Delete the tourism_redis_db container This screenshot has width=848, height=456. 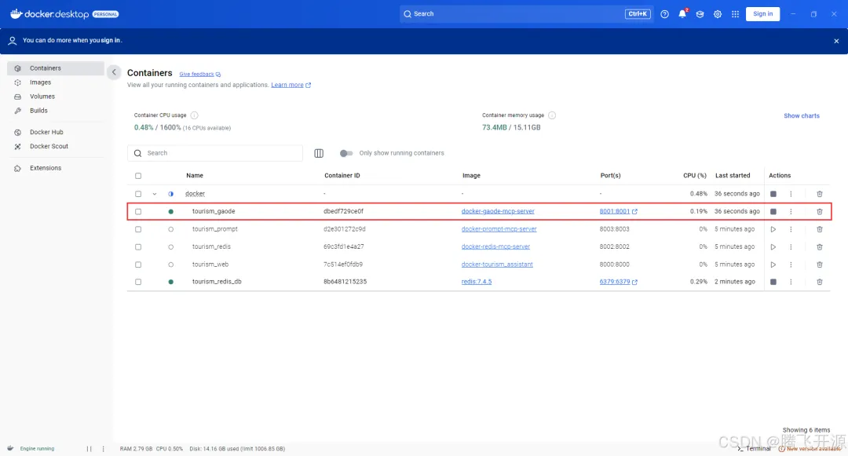(x=819, y=282)
